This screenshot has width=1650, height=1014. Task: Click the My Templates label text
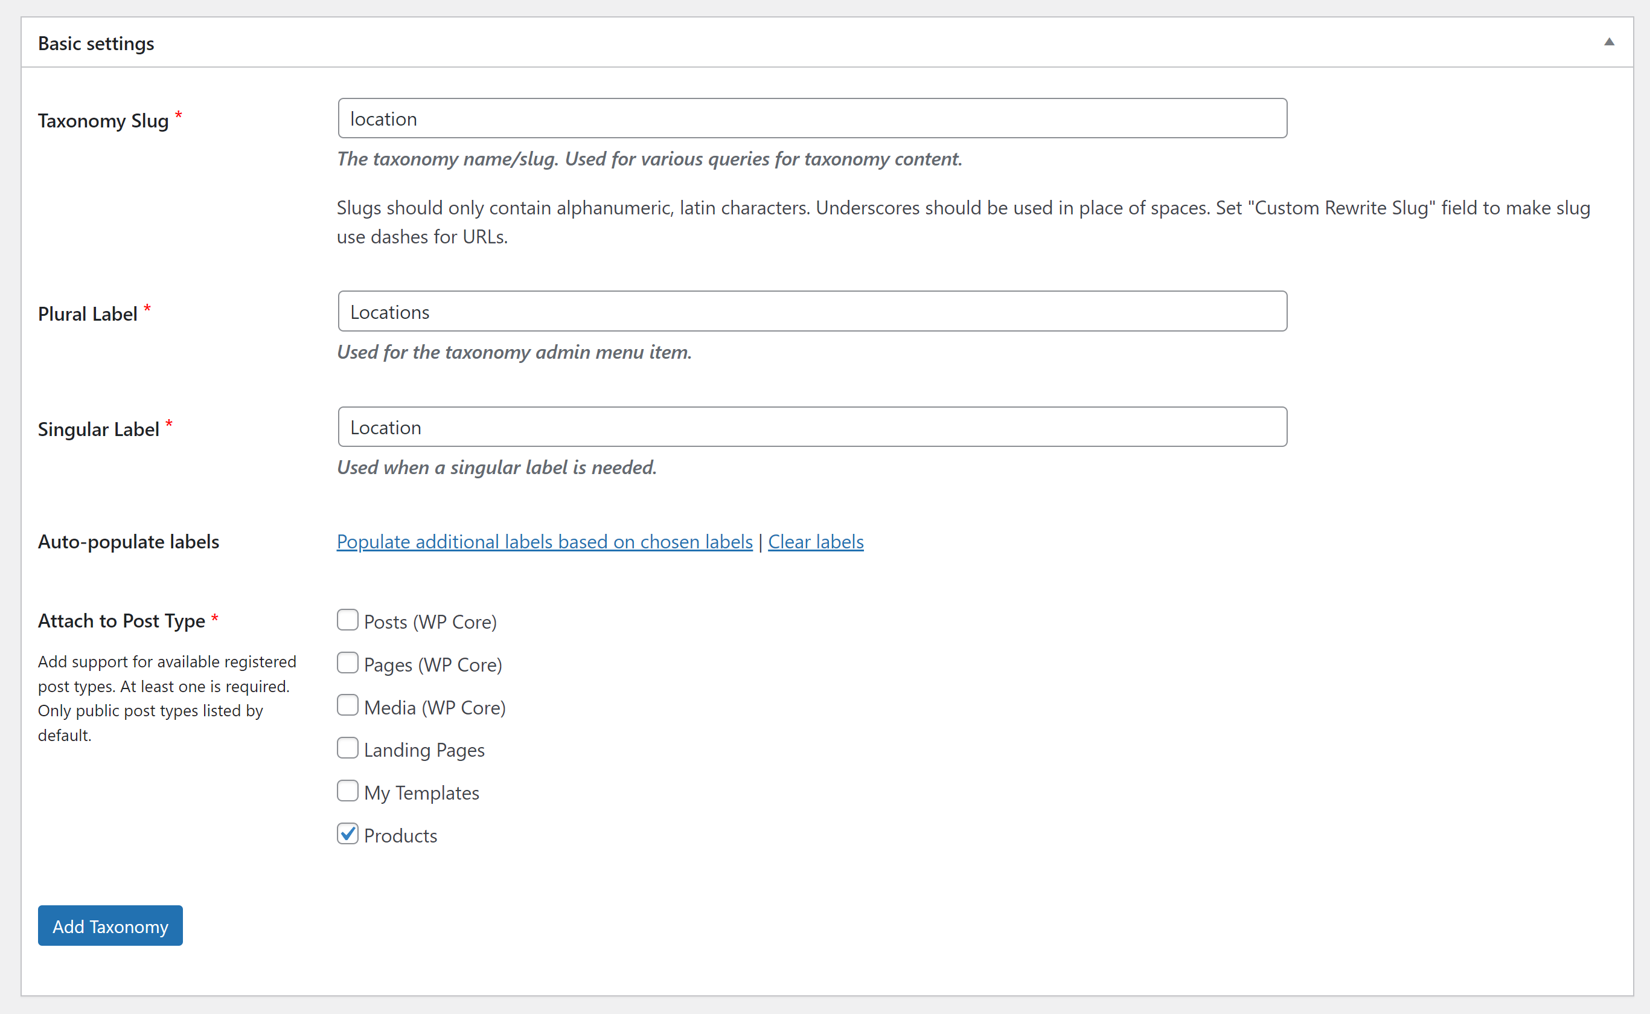coord(421,793)
